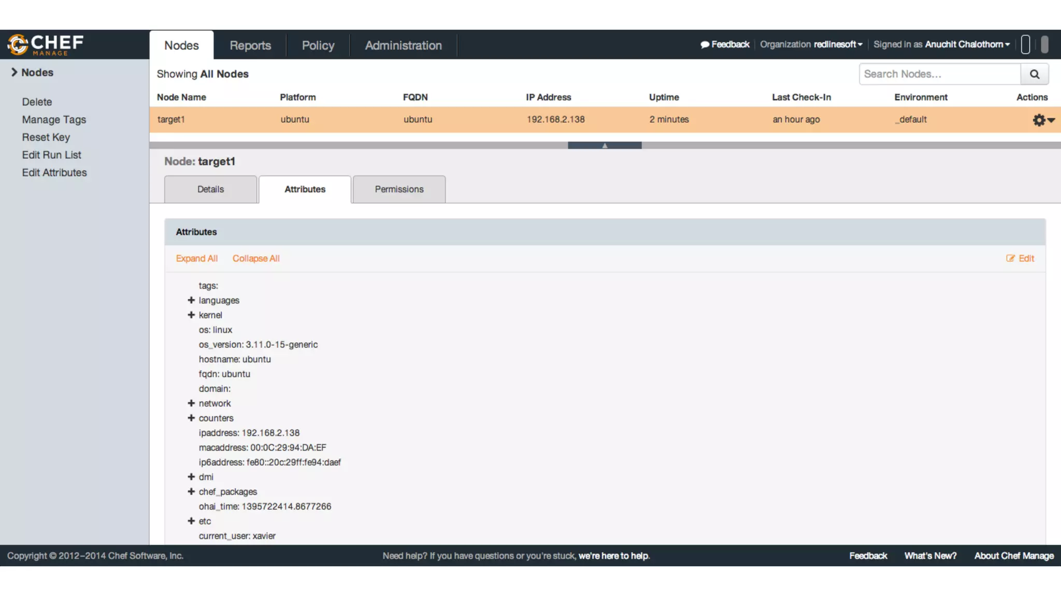
Task: Sort by Platform column header
Action: [x=298, y=97]
